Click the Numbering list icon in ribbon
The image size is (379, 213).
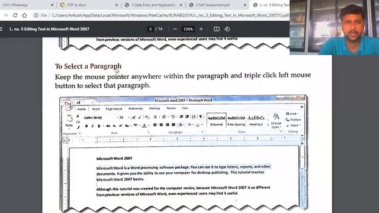click(164, 117)
